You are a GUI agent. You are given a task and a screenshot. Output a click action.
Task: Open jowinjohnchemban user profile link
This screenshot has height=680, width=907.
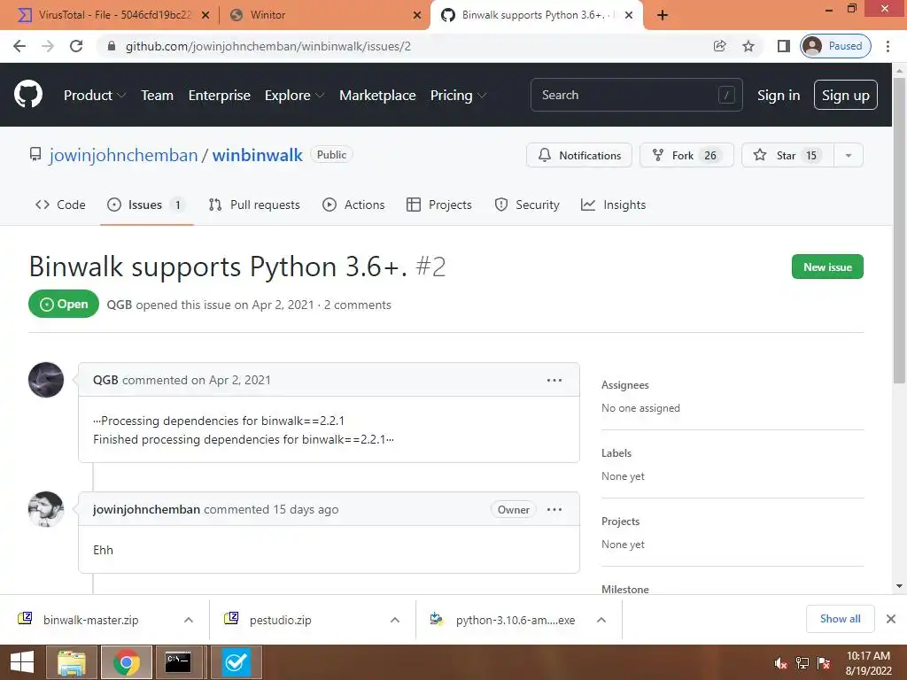coord(123,155)
